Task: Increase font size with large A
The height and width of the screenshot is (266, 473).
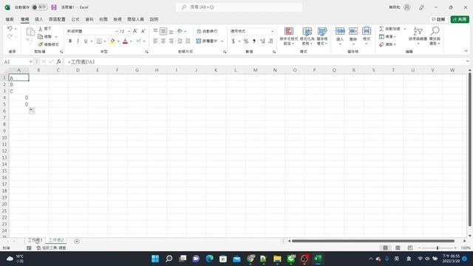Action: click(x=135, y=31)
